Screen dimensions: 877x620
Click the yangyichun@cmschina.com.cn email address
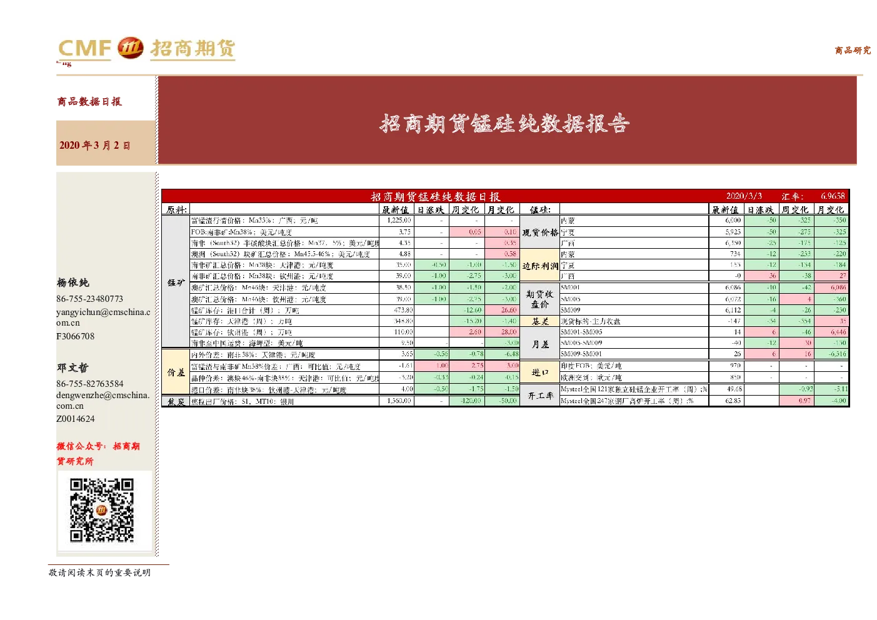click(x=103, y=317)
